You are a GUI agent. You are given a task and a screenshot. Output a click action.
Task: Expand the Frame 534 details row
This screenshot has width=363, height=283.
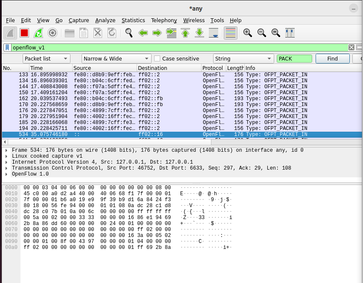point(6,150)
